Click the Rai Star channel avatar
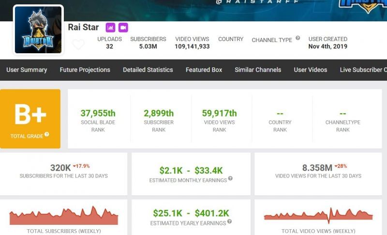 [x=38, y=30]
